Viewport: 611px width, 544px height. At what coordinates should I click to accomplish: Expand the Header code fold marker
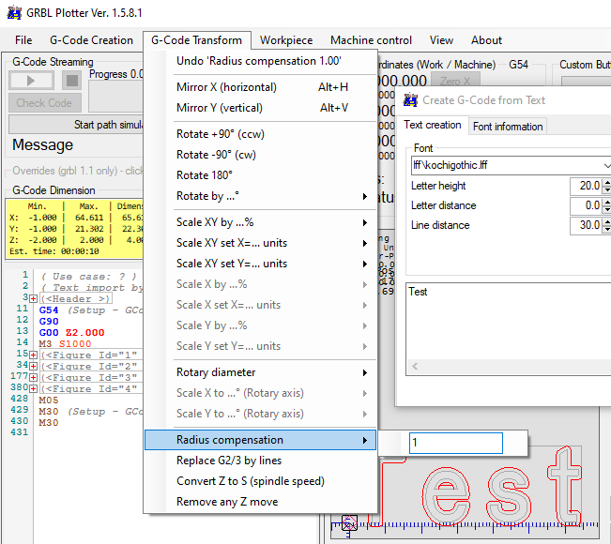(x=34, y=298)
